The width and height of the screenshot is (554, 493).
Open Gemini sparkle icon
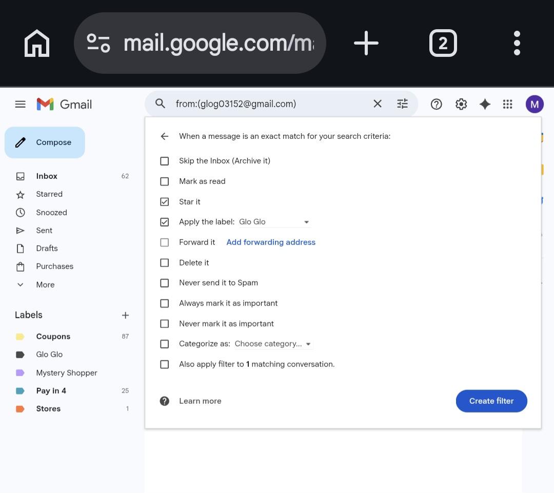tap(485, 104)
